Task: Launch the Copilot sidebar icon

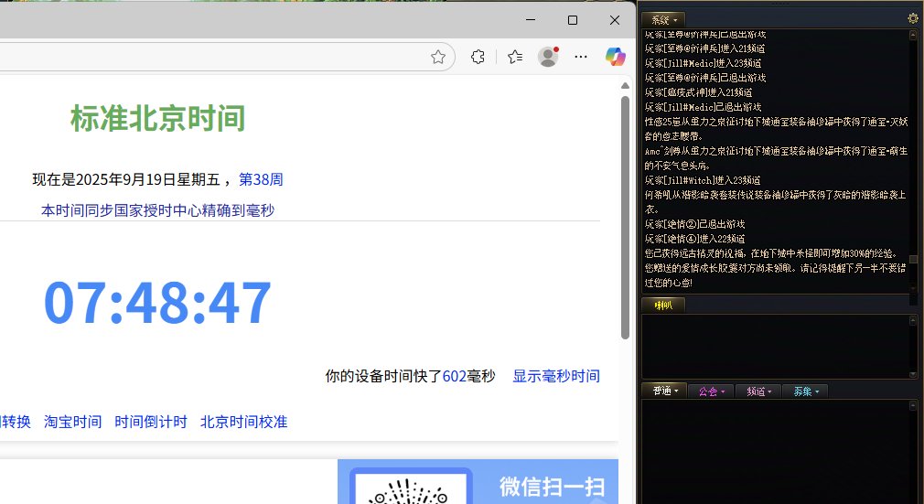Action: click(615, 57)
